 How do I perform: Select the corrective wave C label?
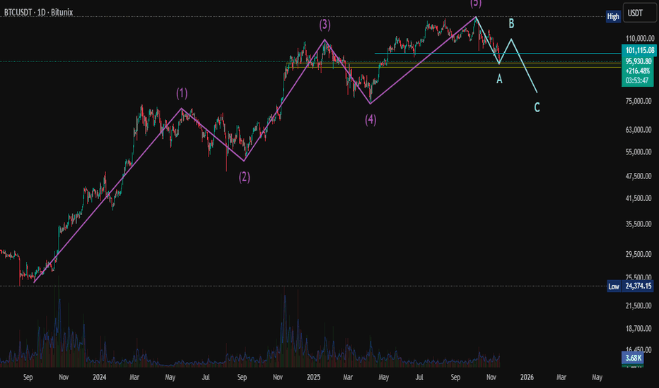tap(537, 107)
